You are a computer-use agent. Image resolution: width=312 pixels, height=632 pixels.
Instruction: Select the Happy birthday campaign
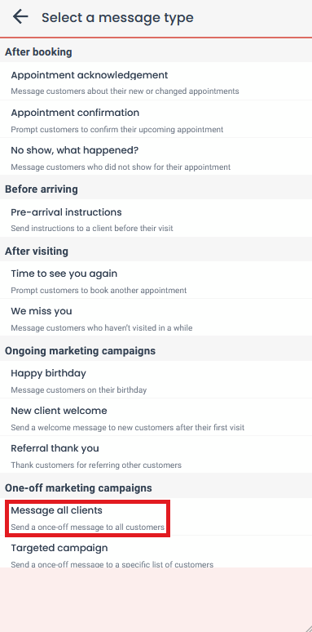click(x=156, y=379)
